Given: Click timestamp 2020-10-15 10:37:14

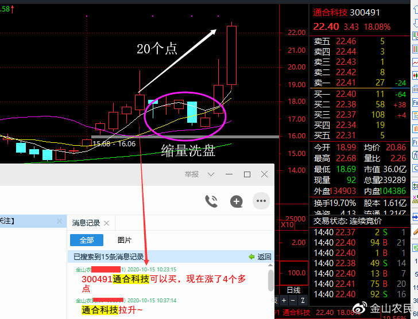Looking at the screenshot, I should [152, 301].
